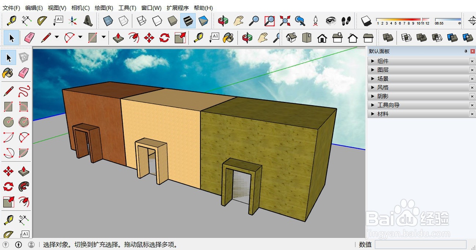Click the 数值 measurement input field
The image size is (476, 250).
point(420,245)
